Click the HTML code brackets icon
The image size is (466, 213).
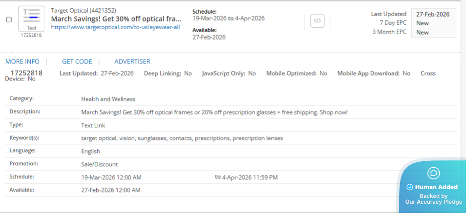click(x=318, y=21)
